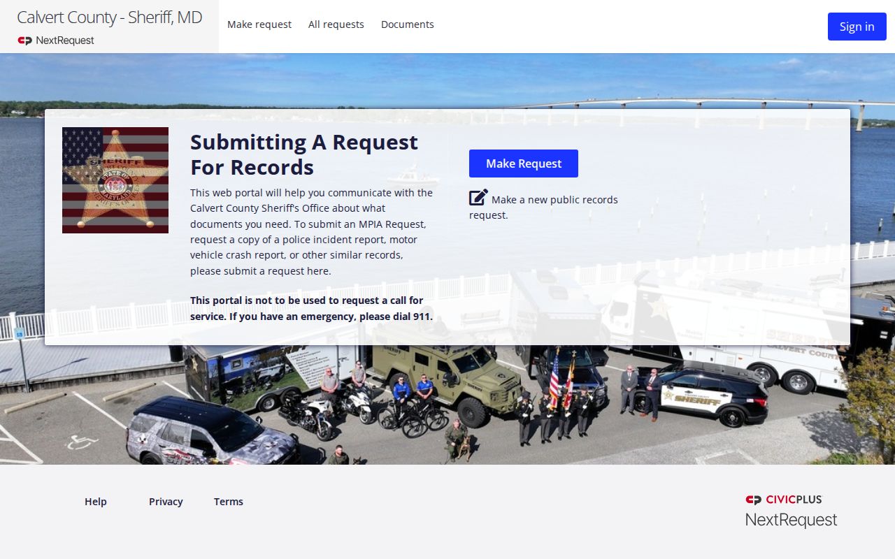Click the NextRequest logo in header
This screenshot has width=895, height=559.
pos(56,41)
